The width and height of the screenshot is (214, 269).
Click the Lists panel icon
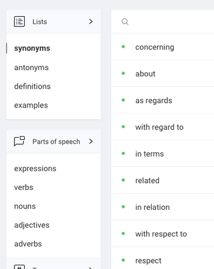(x=19, y=22)
